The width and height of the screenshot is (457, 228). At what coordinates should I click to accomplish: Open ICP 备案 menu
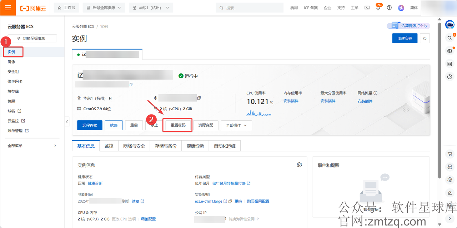[x=311, y=8]
